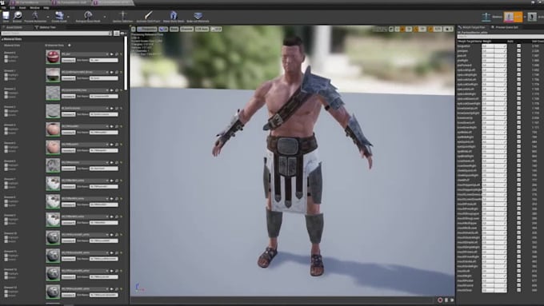Screen dimensions: 544x306
Task: Click the Show viewport button
Action: (174, 29)
